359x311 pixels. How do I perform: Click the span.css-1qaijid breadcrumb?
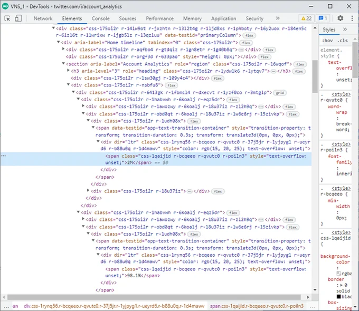click(257, 306)
